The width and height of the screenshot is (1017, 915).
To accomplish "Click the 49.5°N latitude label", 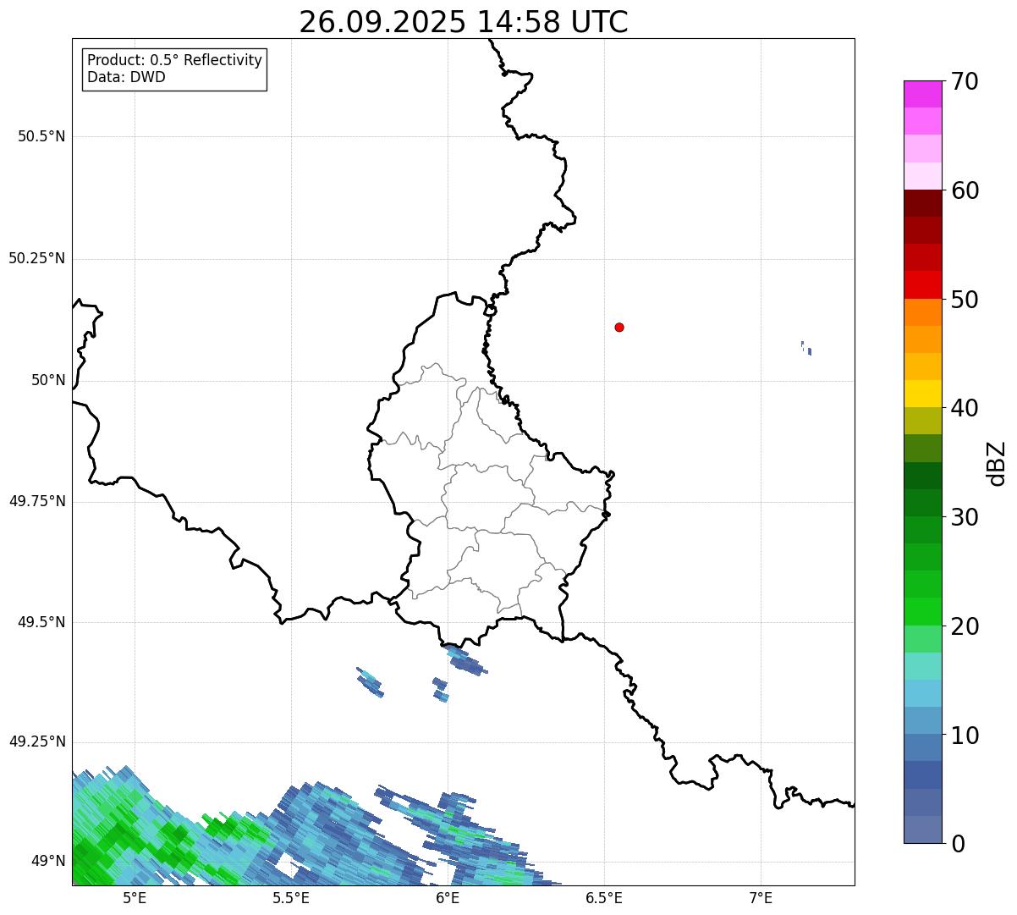I will [x=41, y=622].
